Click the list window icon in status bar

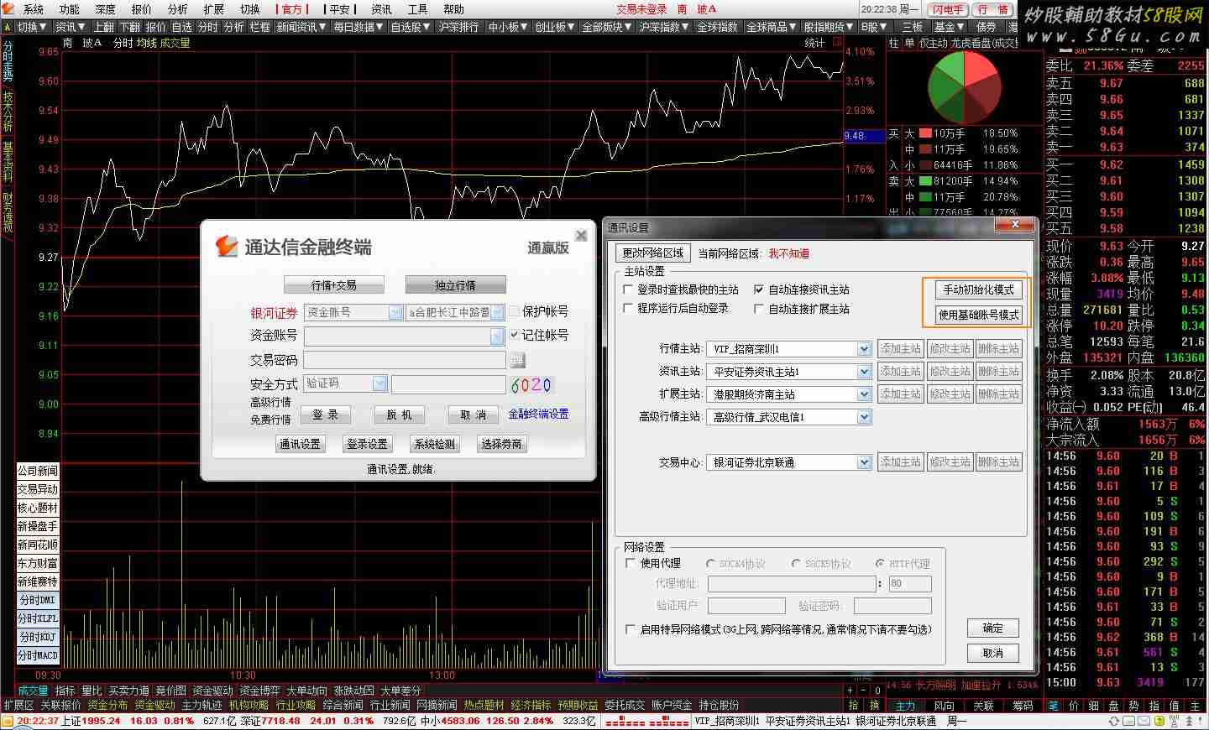pyautogui.click(x=1128, y=722)
